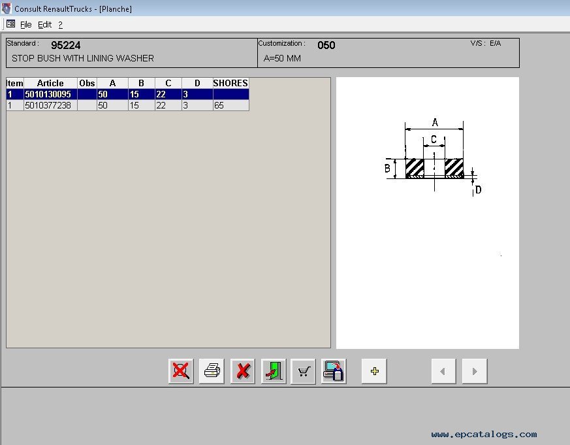570x445 pixels.
Task: Open the ? help menu
Action: coord(60,25)
